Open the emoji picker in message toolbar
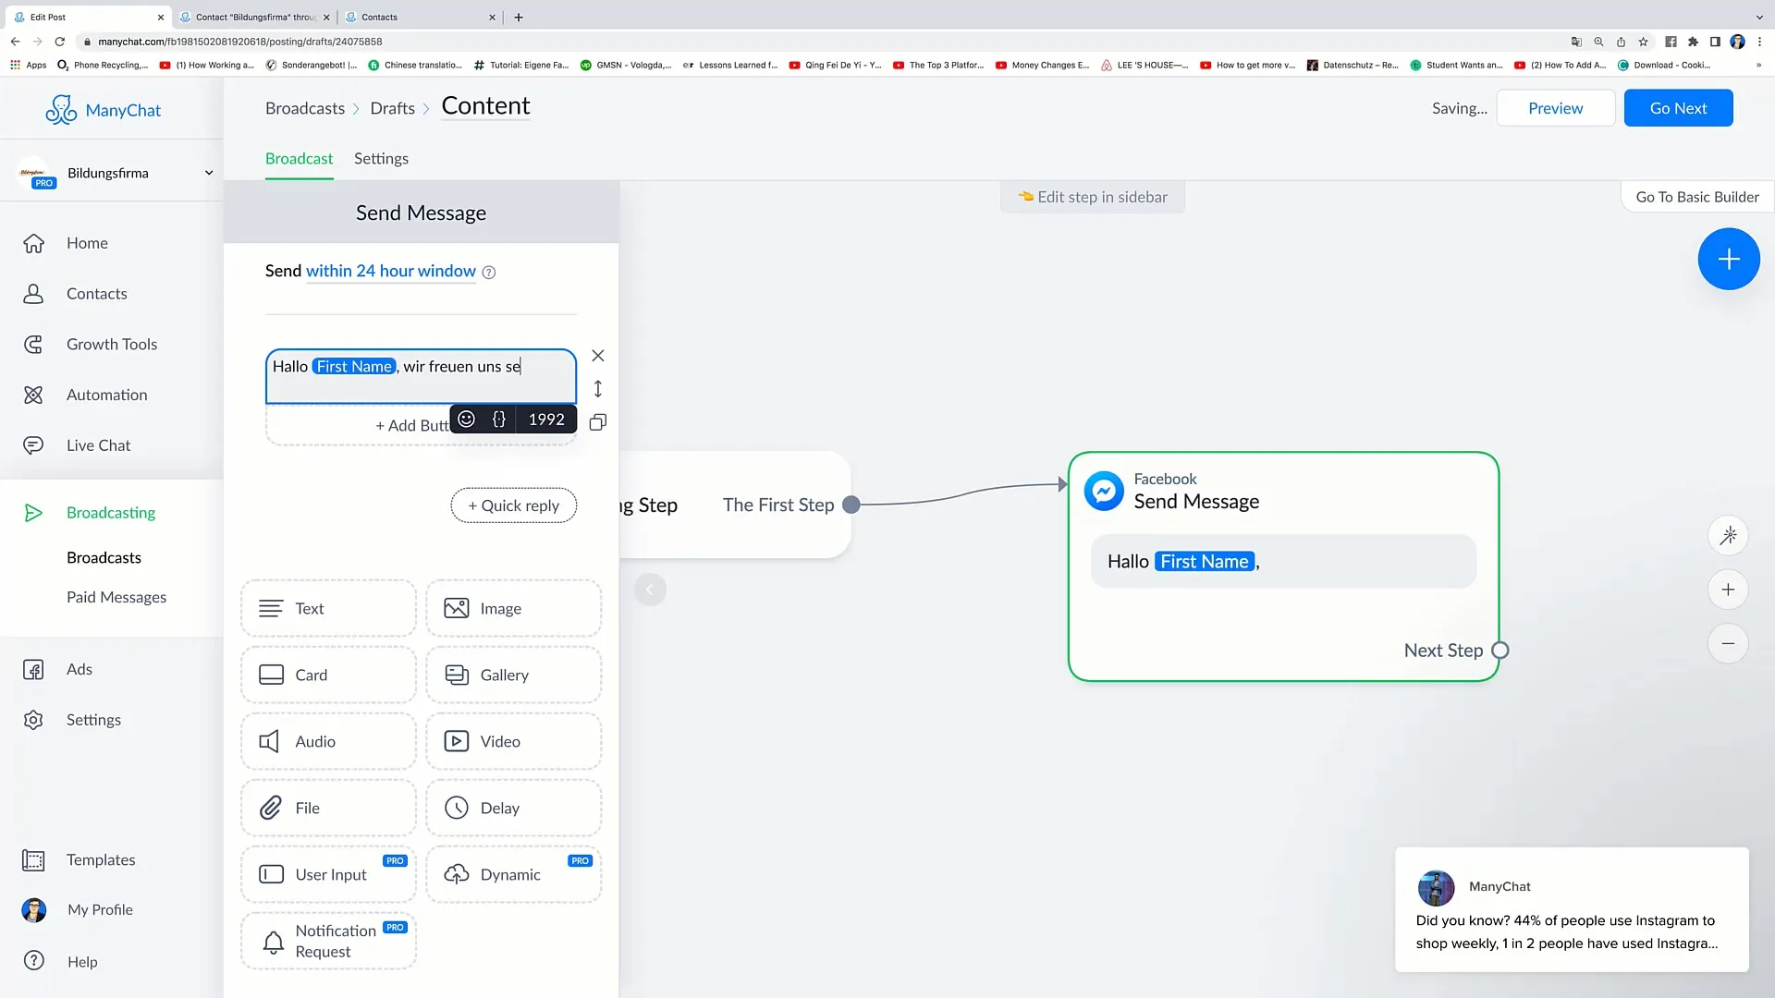Viewport: 1775px width, 998px height. (467, 420)
